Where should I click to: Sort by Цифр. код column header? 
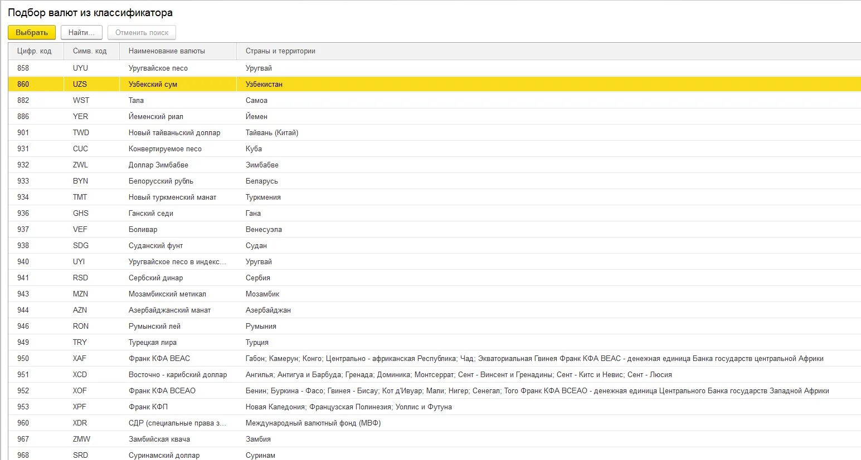pos(36,51)
